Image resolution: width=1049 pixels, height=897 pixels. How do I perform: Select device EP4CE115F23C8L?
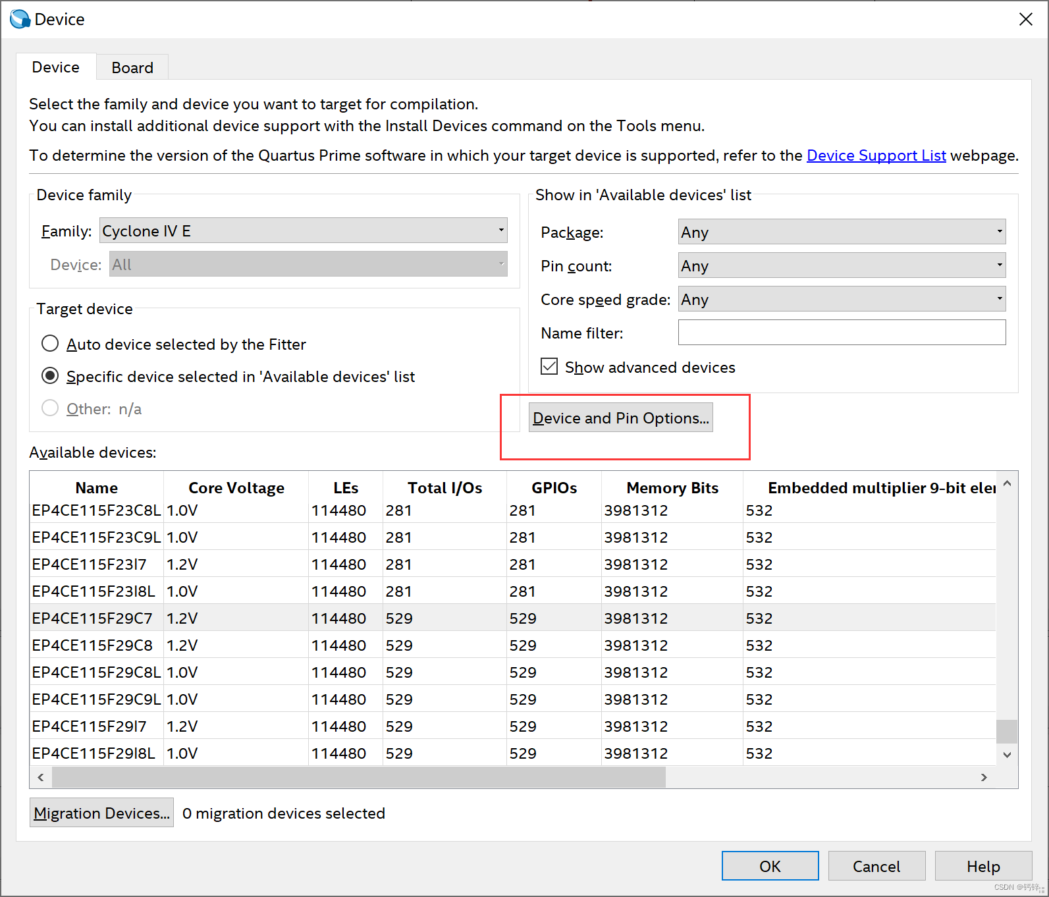click(x=512, y=510)
